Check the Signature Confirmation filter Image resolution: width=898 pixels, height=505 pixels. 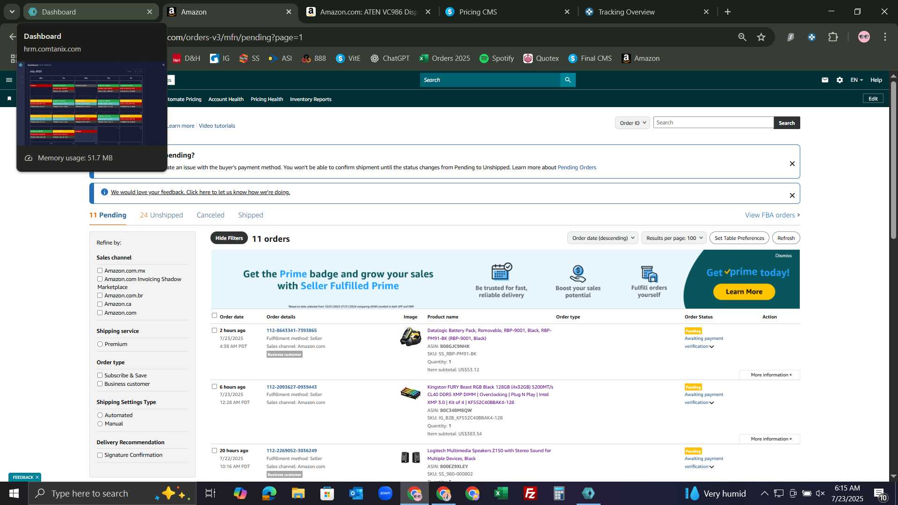(100, 455)
